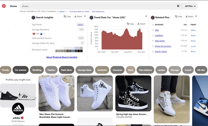Click the darkest dominant color swatch
Screen dimensions: 208x126
coord(81,51)
